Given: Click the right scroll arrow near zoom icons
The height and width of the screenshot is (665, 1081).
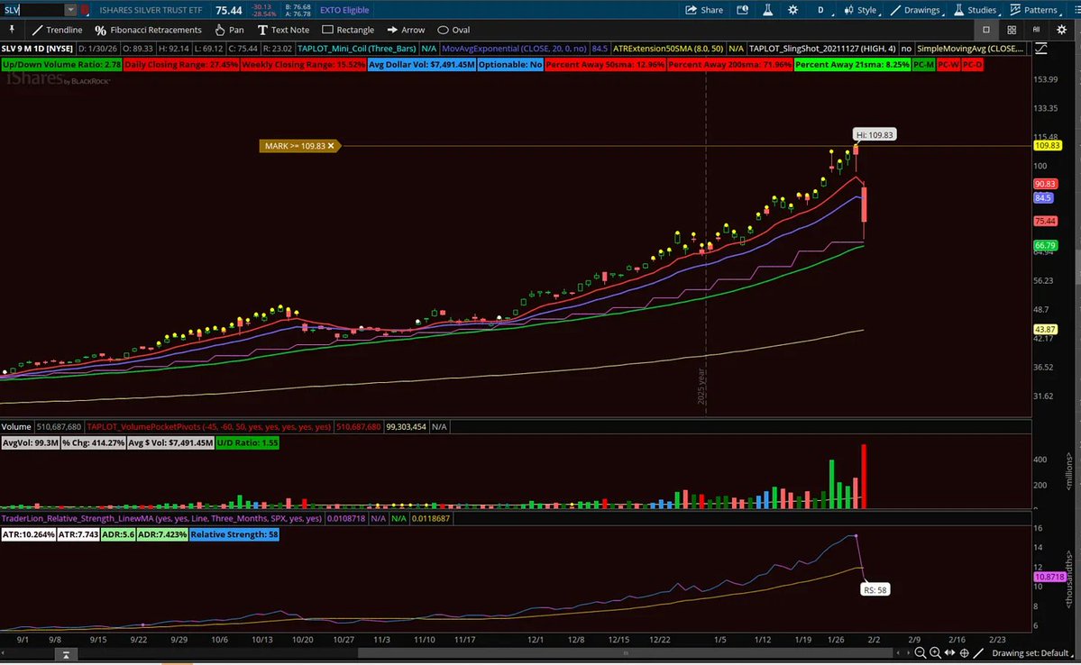Looking at the screenshot, I should coord(907,652).
